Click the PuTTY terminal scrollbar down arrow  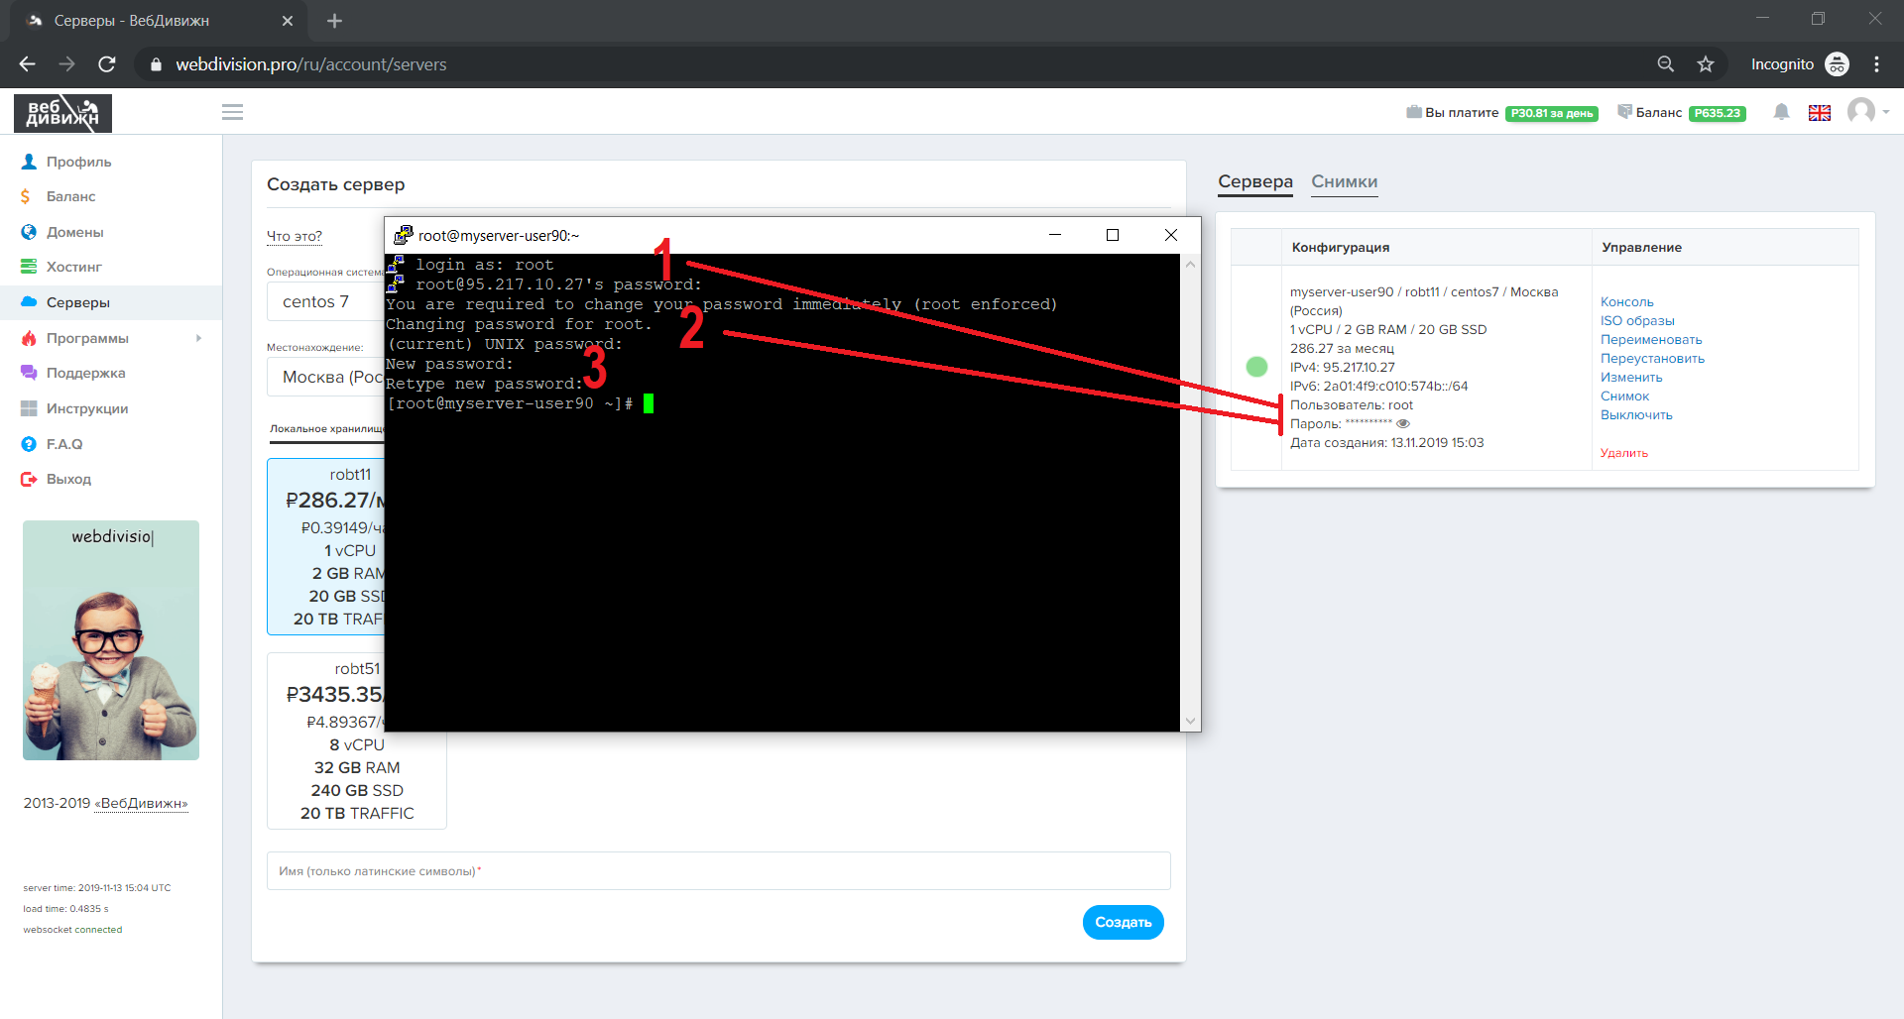(1190, 722)
